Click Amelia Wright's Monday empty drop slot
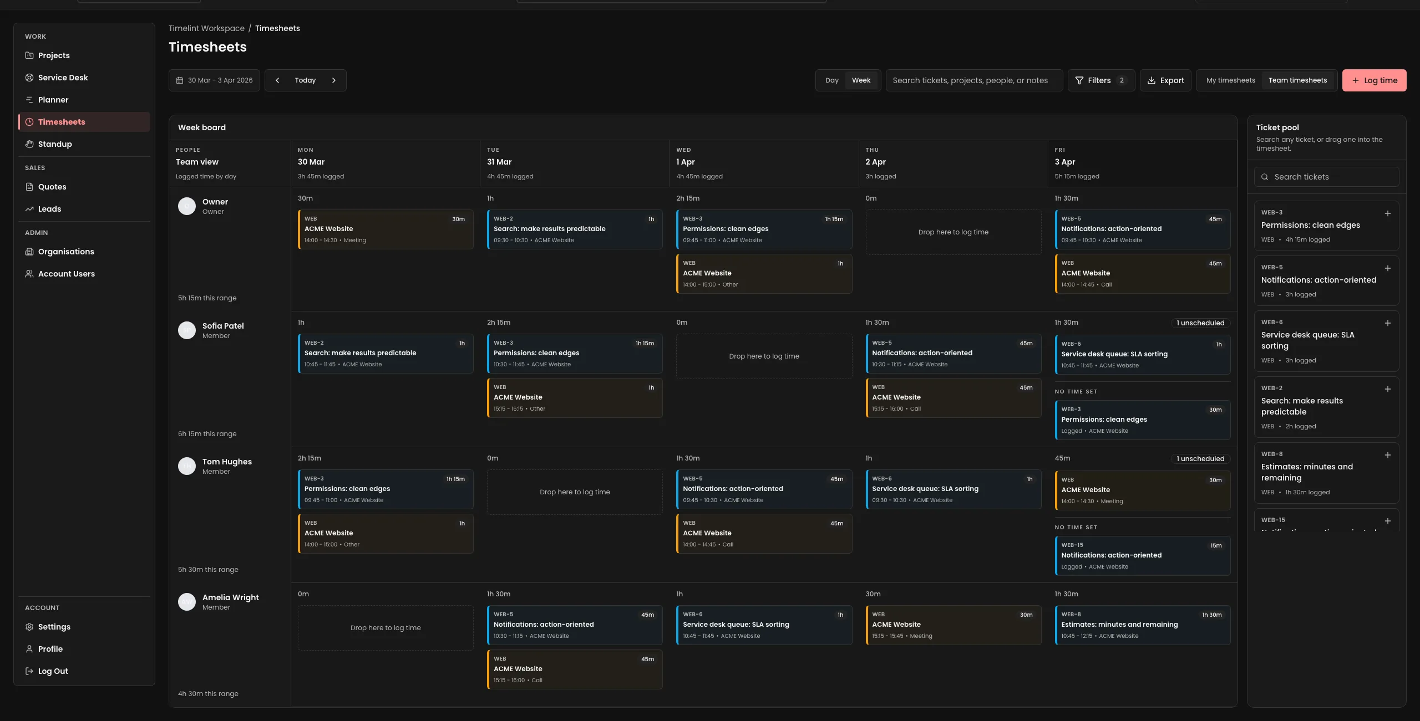Image resolution: width=1420 pixels, height=721 pixels. click(x=386, y=628)
